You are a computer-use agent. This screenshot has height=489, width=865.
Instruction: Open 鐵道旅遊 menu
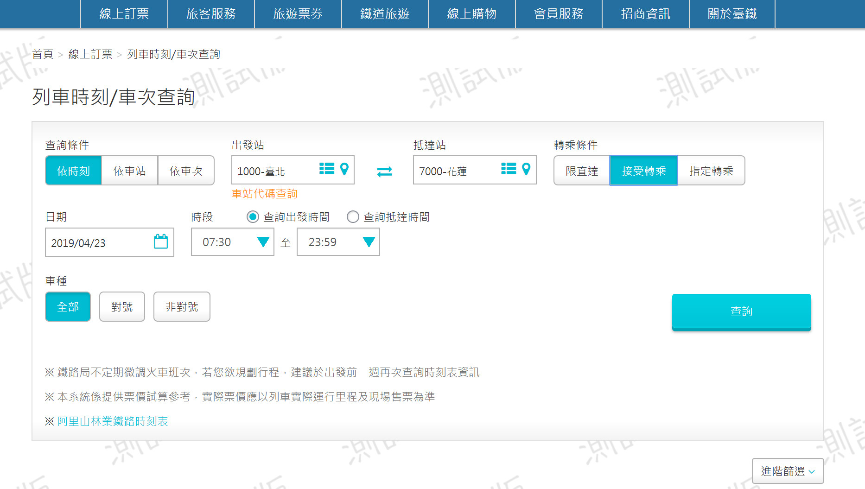coord(385,14)
